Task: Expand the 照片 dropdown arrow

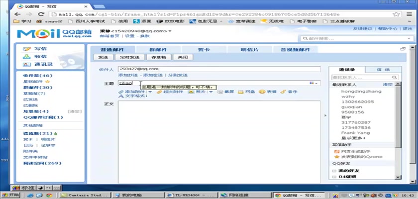Action: pyautogui.click(x=210, y=92)
